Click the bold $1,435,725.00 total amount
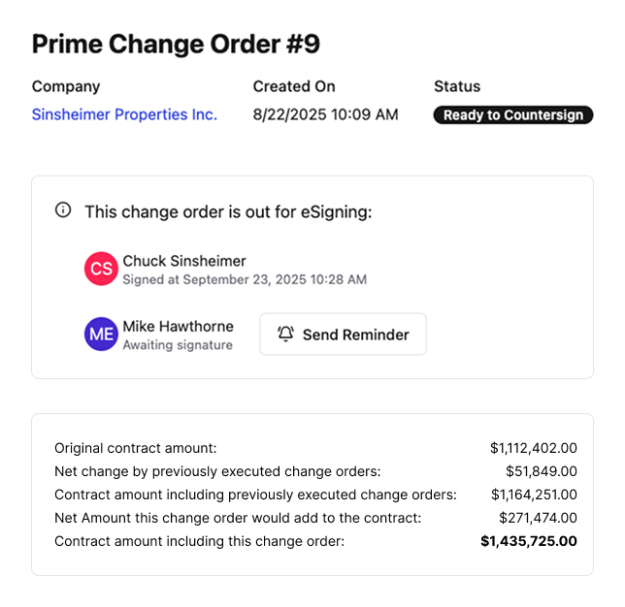625x607 pixels. click(529, 541)
